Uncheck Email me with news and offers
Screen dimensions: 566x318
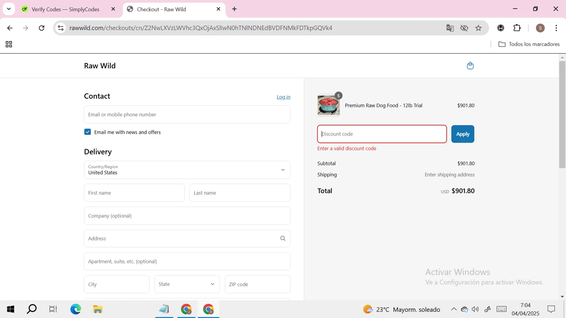pyautogui.click(x=88, y=132)
